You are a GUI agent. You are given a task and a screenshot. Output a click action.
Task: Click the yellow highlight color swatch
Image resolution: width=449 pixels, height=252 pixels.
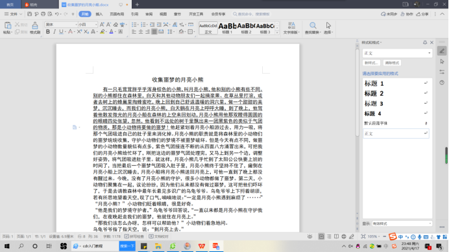coord(103,32)
